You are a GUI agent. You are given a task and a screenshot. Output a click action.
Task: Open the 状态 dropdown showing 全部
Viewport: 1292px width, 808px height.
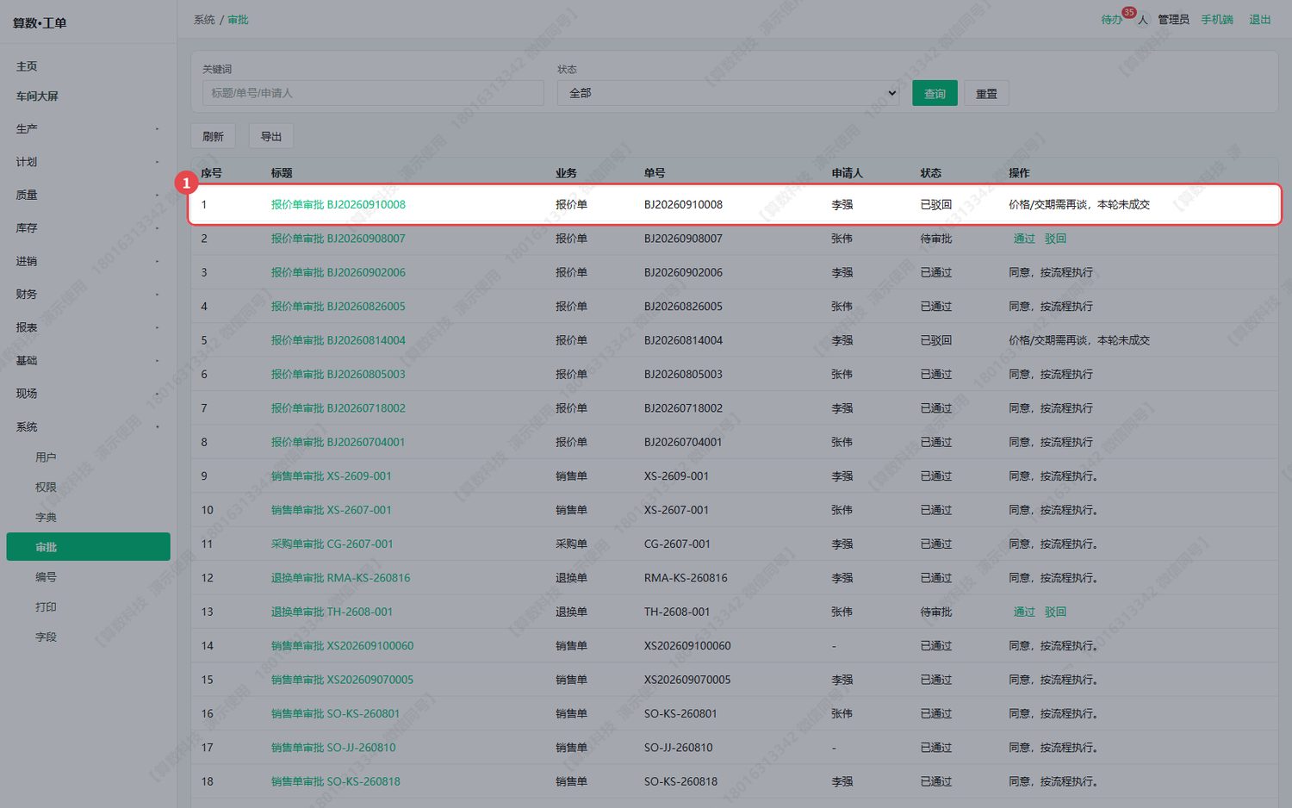[729, 93]
